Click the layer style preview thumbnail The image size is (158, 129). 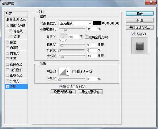point(140,45)
